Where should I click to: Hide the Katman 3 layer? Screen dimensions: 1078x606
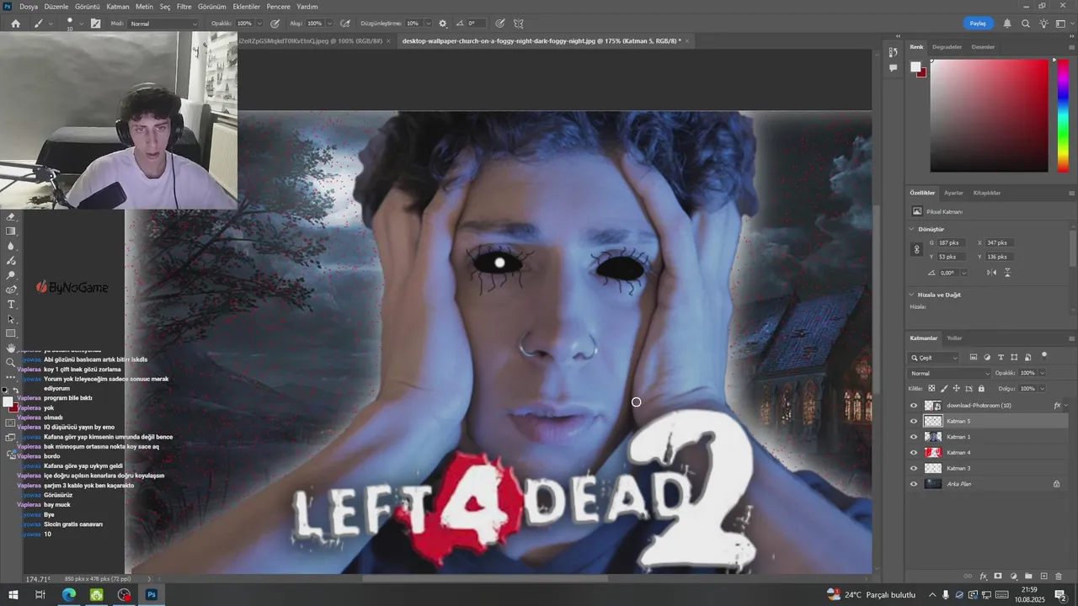point(914,468)
